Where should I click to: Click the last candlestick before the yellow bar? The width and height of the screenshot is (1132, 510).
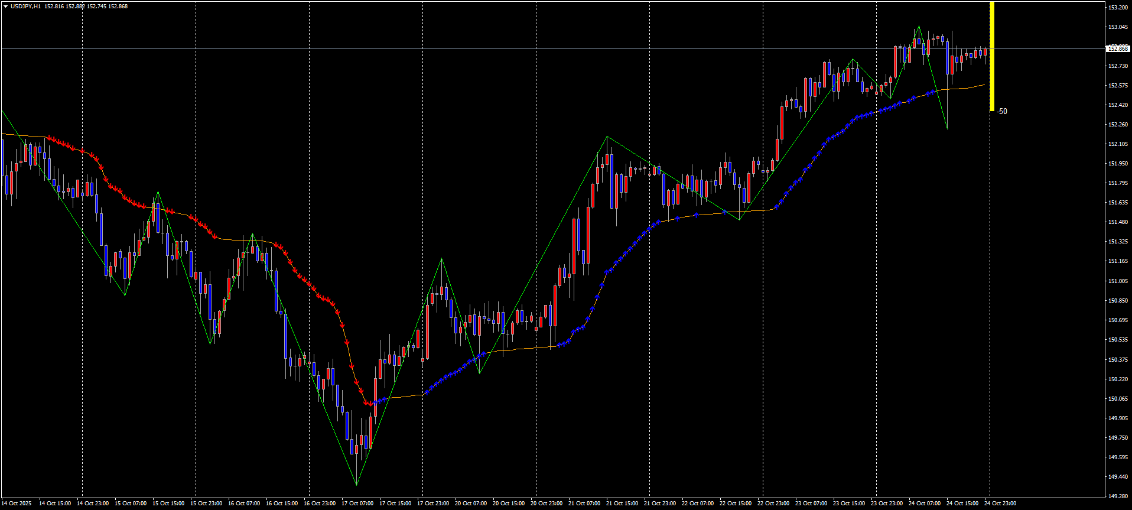tap(985, 52)
